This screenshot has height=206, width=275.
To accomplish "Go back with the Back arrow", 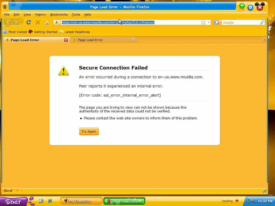I will (8, 22).
